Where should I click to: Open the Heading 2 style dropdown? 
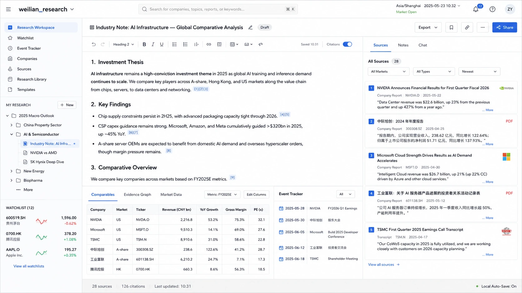pos(123,45)
